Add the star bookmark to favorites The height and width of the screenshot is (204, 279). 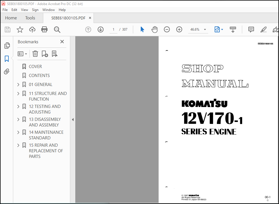pyautogui.click(x=20, y=30)
